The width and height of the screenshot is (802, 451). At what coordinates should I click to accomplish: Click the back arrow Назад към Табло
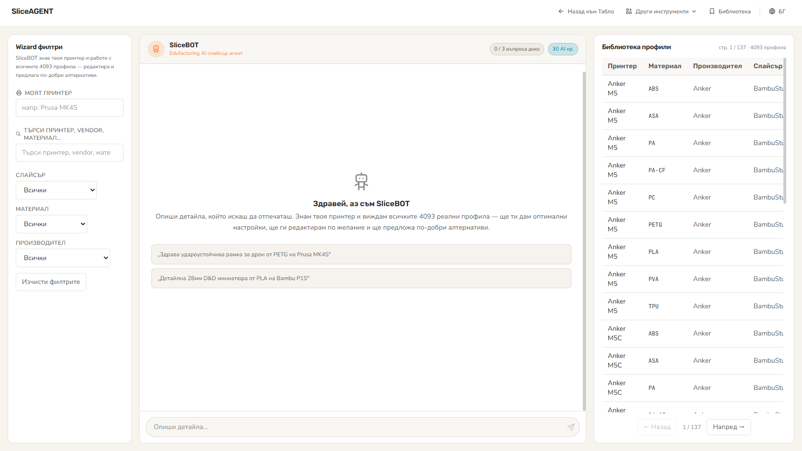tap(561, 11)
